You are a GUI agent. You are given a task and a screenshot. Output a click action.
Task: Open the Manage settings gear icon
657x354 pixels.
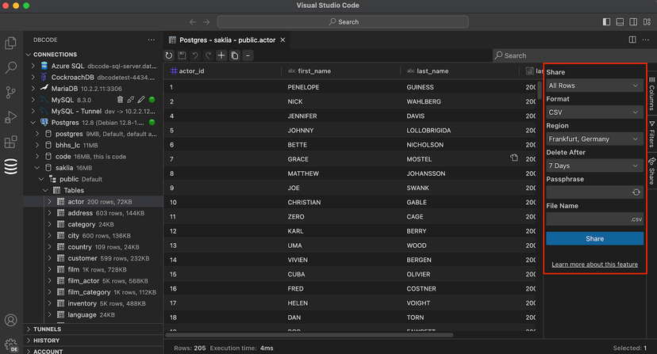tap(11, 344)
